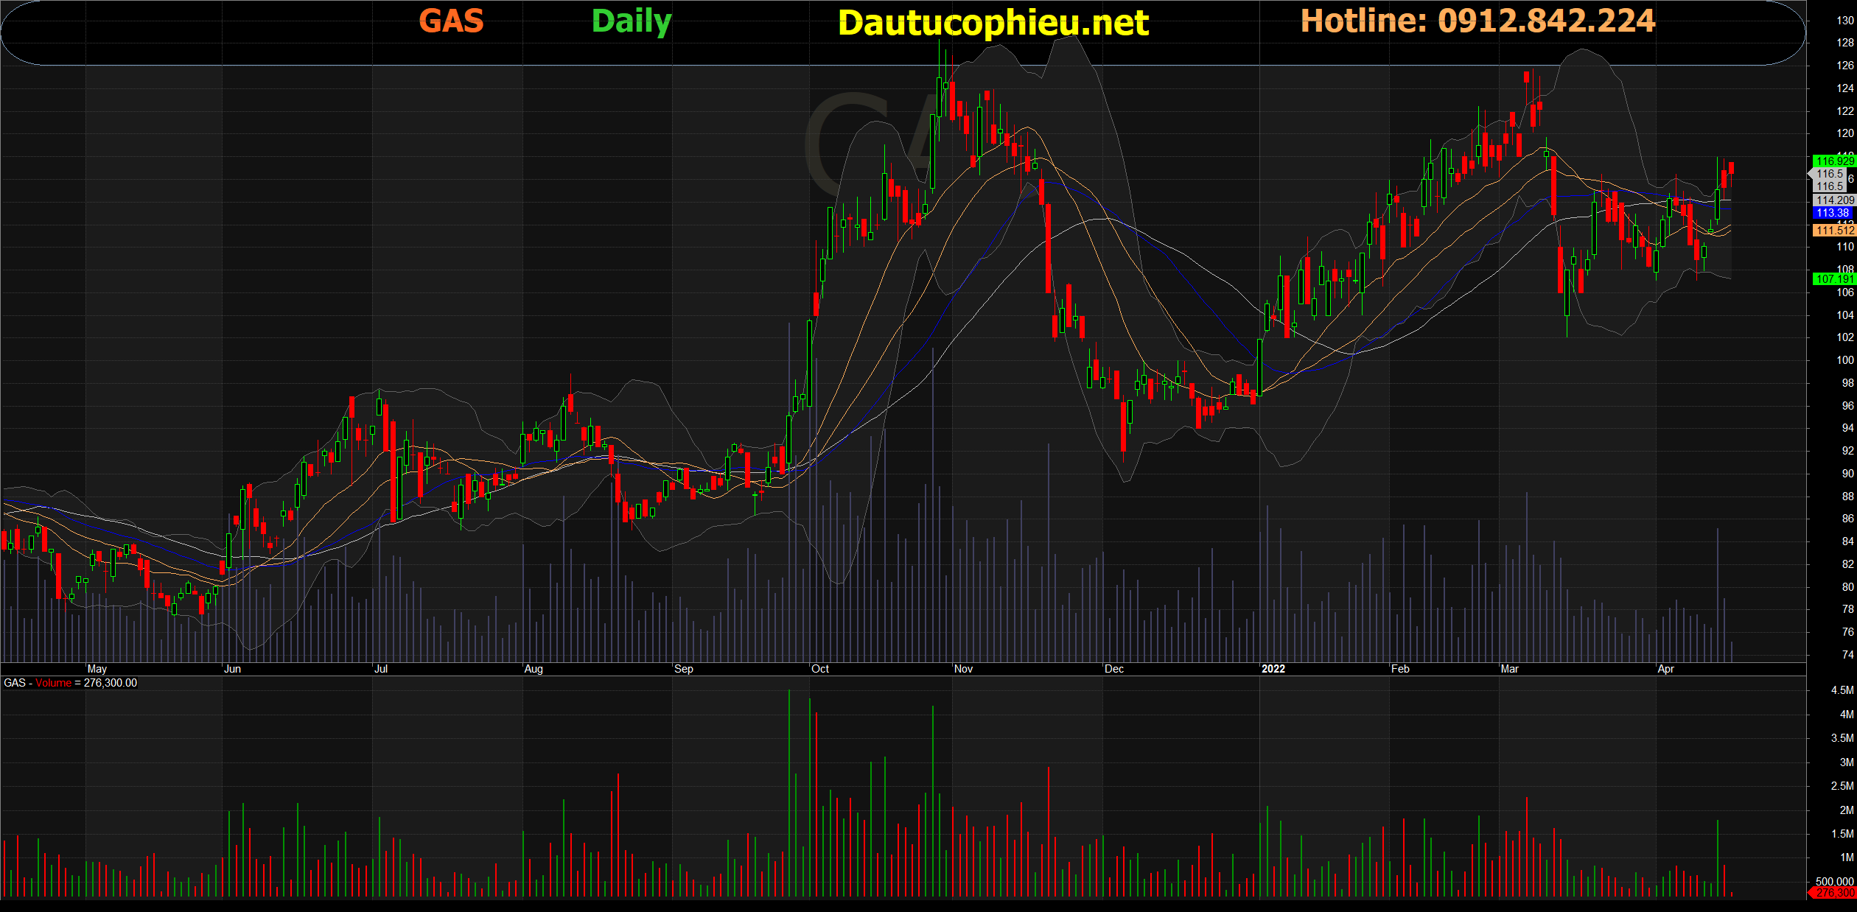Click the red 276,300 volume tag
1857x912 pixels.
[x=1833, y=892]
